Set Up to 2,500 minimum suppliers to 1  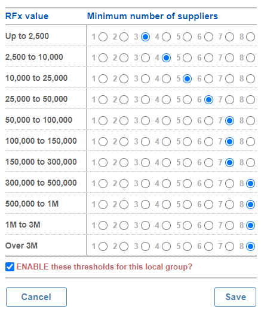point(103,37)
